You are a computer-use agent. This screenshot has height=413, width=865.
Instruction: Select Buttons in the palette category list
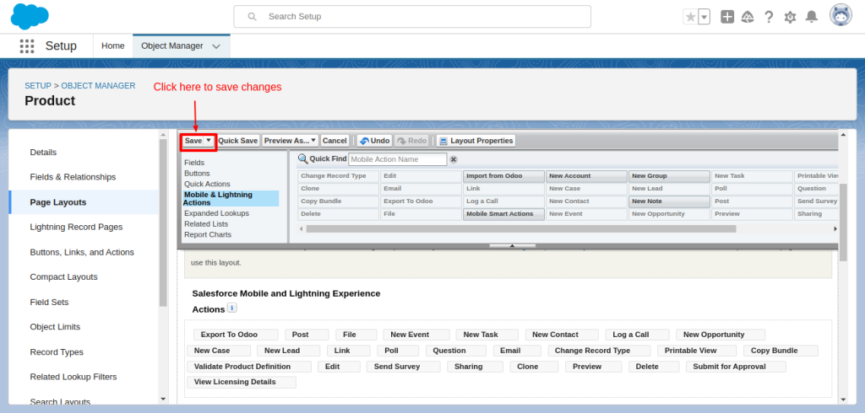197,173
